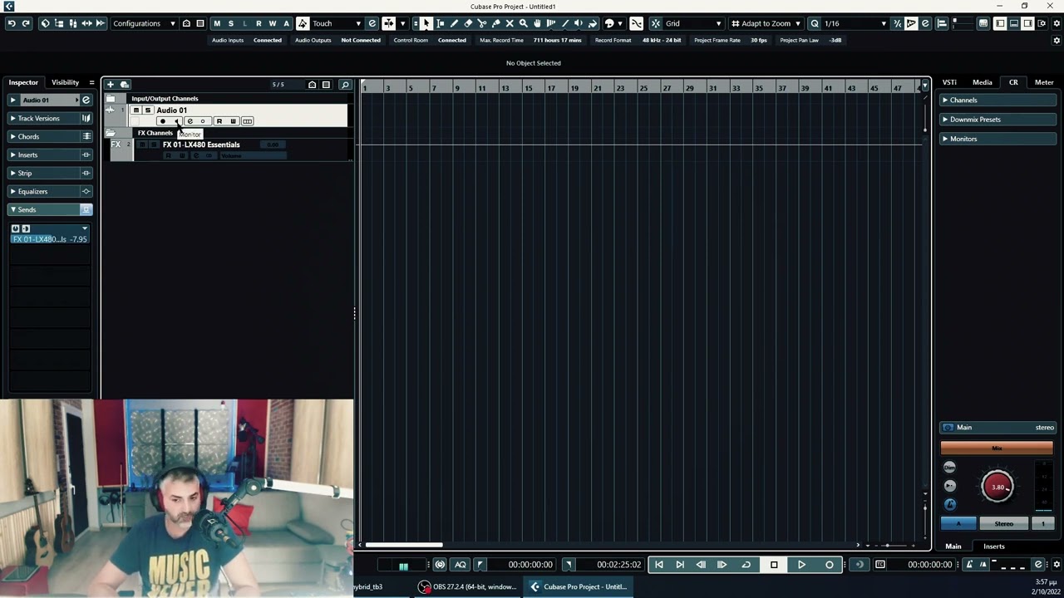Select the Glue tool
Image resolution: width=1064 pixels, height=598 pixels.
tap(495, 23)
